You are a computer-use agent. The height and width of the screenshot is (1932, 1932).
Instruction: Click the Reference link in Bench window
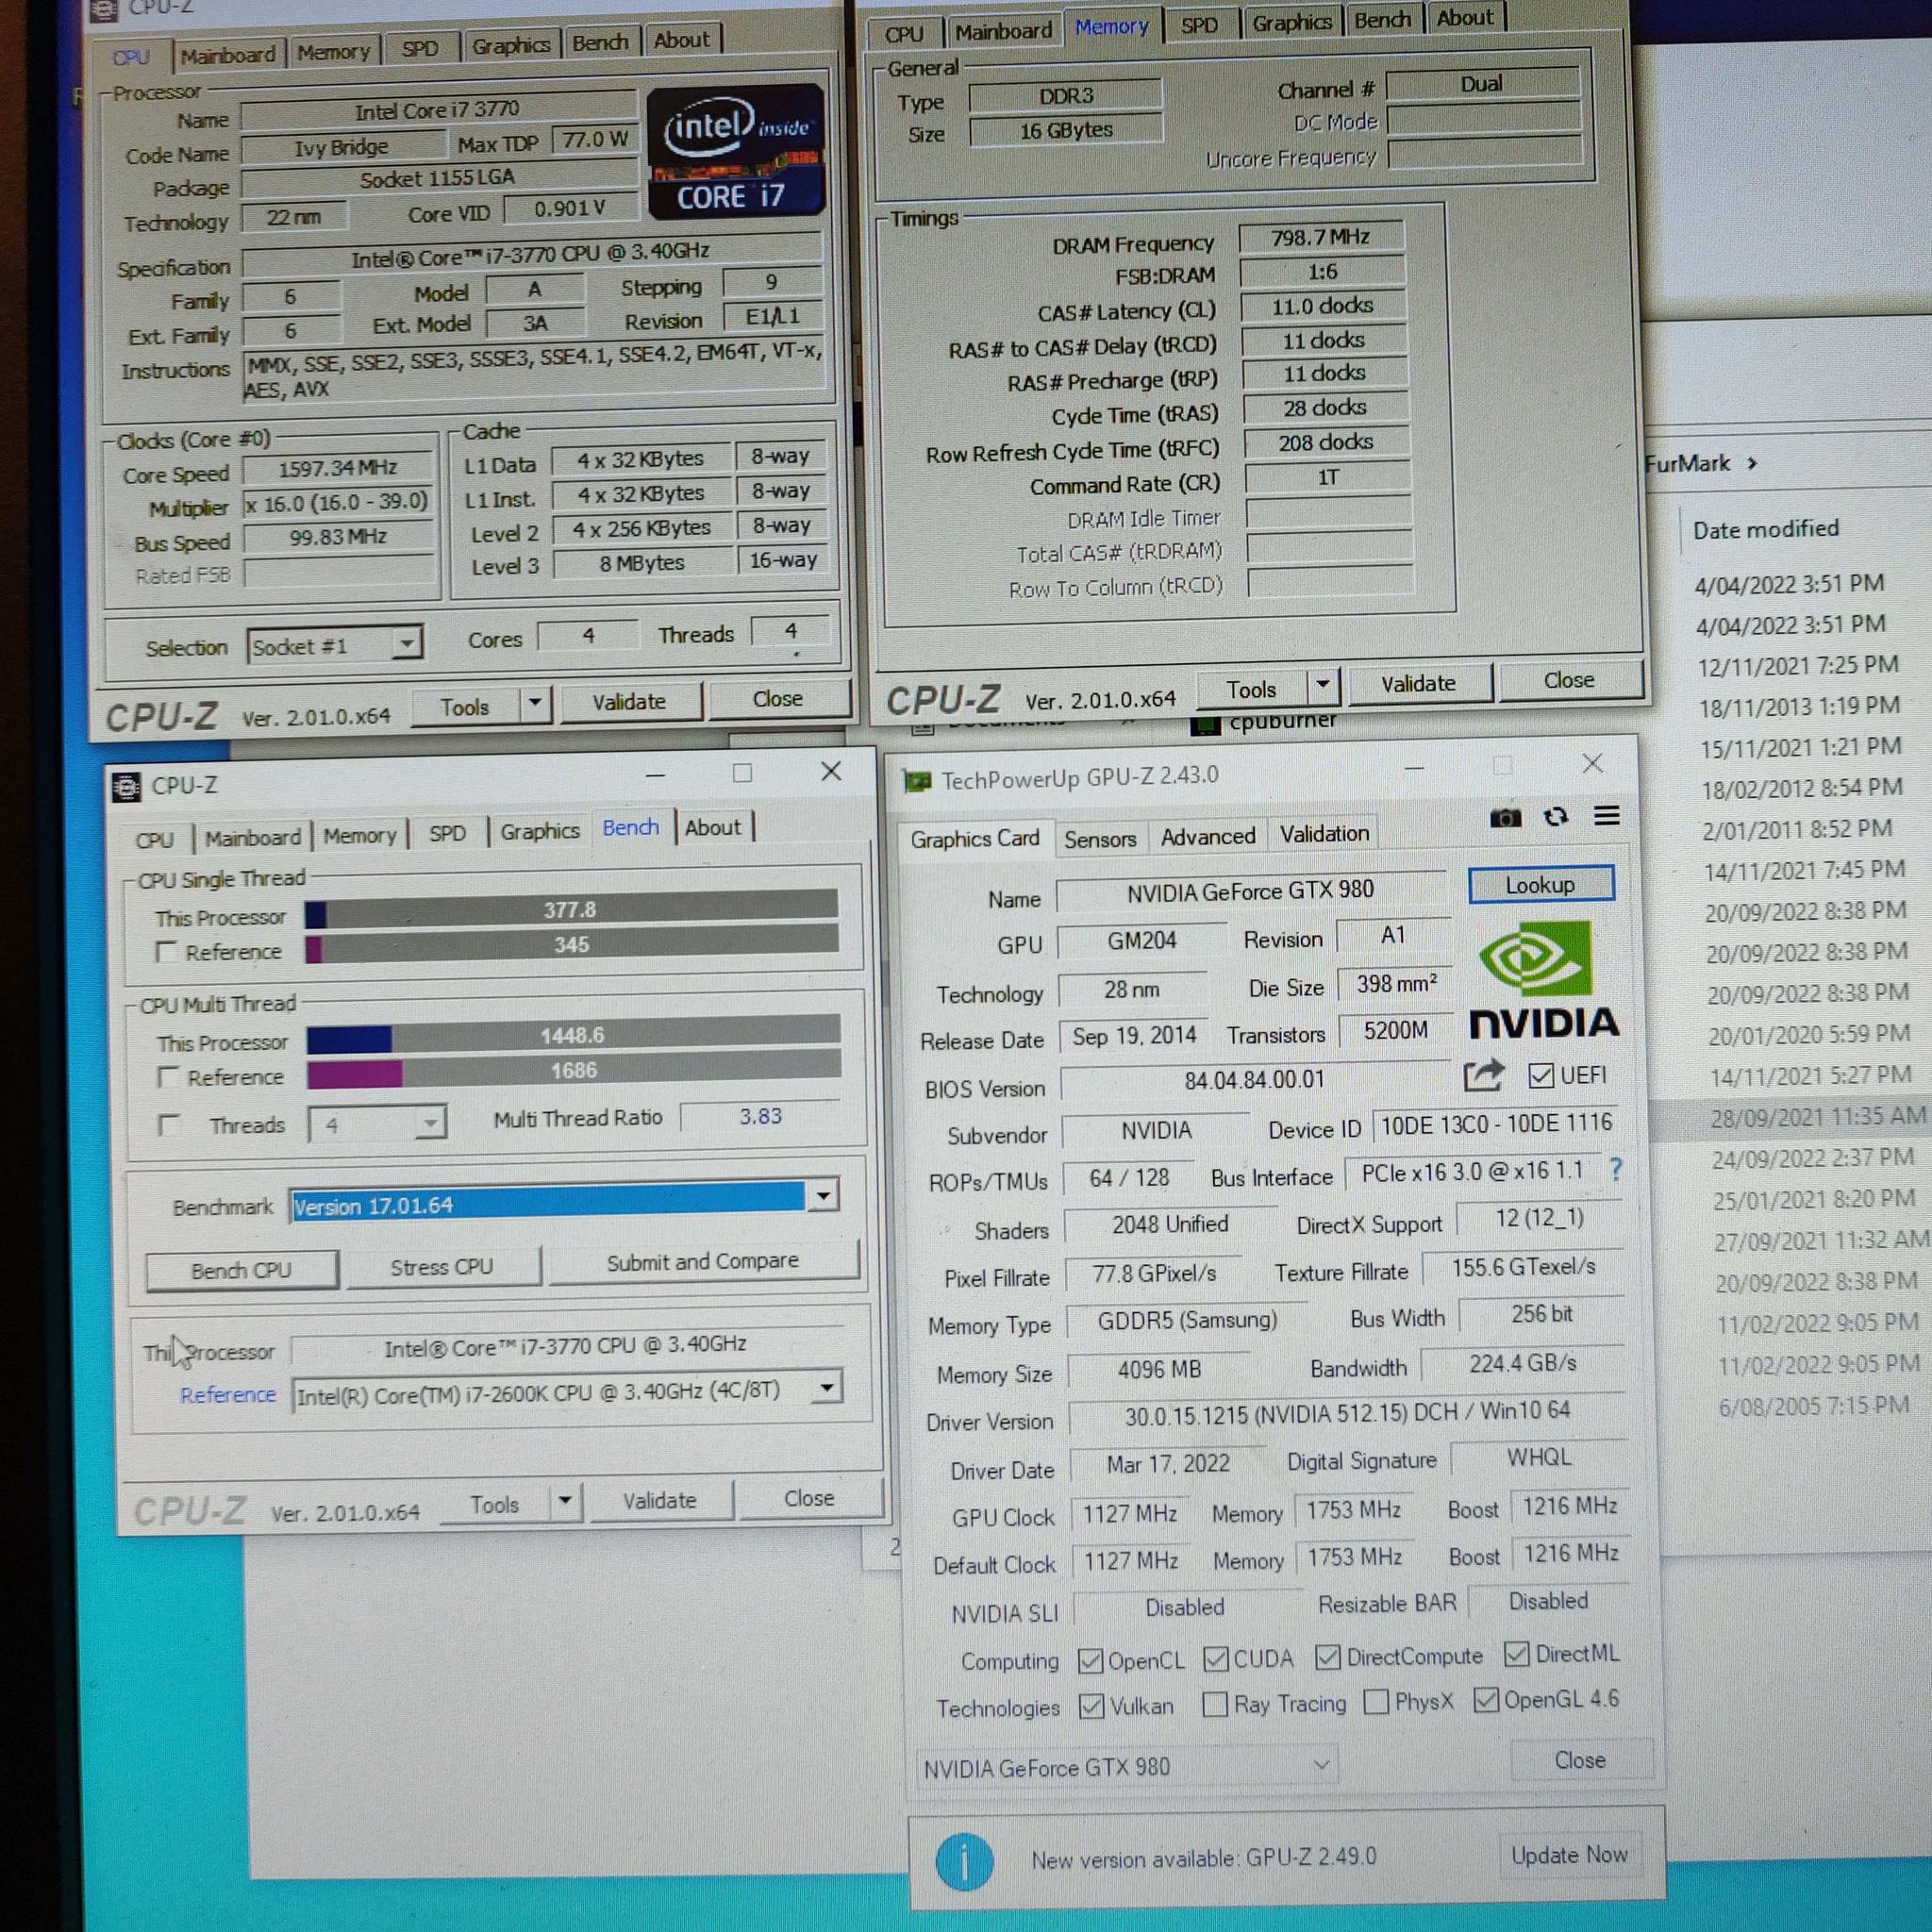click(227, 1394)
